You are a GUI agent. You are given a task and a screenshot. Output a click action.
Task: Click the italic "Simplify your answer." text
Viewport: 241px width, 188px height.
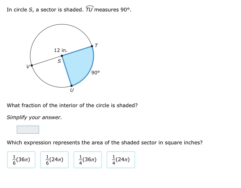[x=34, y=117]
